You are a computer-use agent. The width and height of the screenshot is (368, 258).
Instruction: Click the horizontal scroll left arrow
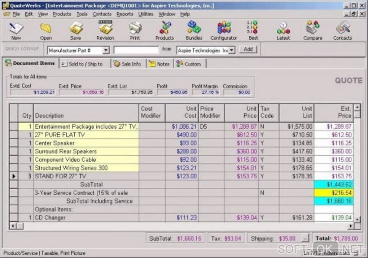pyautogui.click(x=13, y=226)
